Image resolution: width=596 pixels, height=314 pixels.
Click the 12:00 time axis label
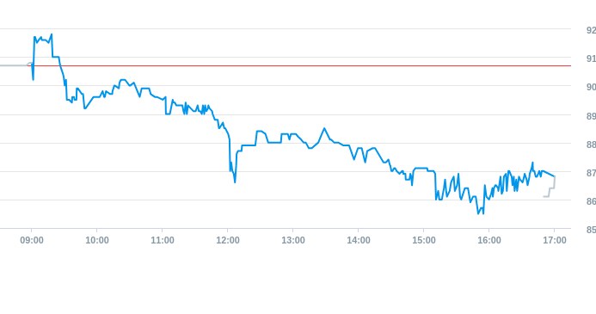pos(228,240)
